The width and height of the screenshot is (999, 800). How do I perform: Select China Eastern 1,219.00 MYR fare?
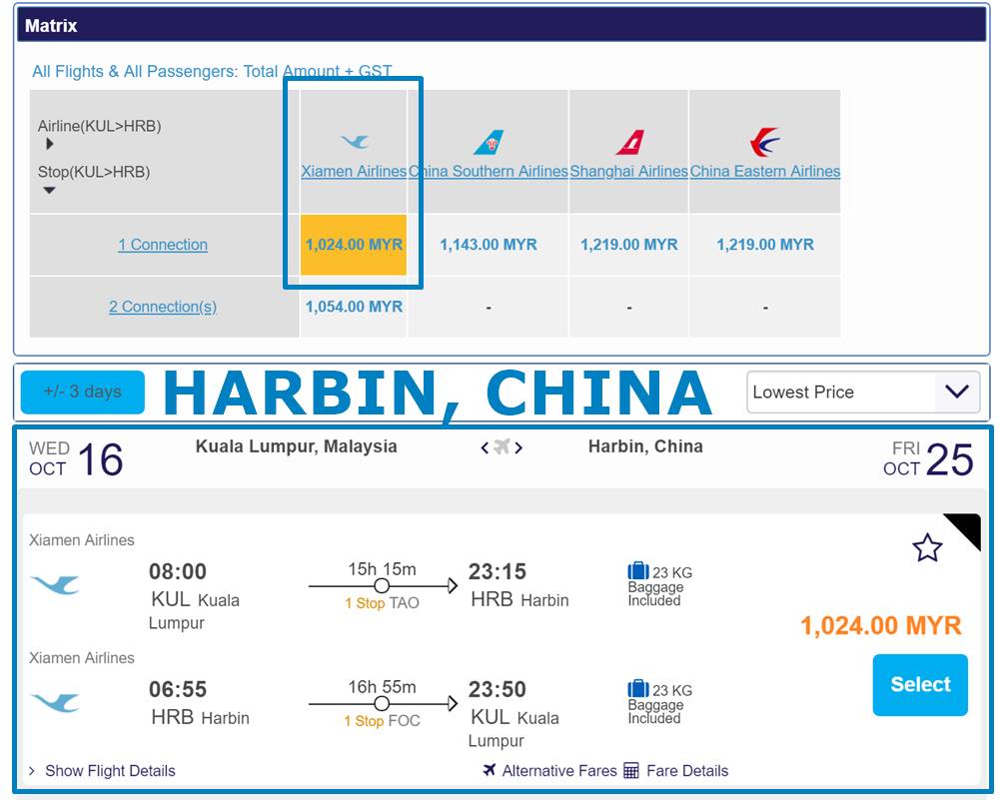(x=764, y=245)
